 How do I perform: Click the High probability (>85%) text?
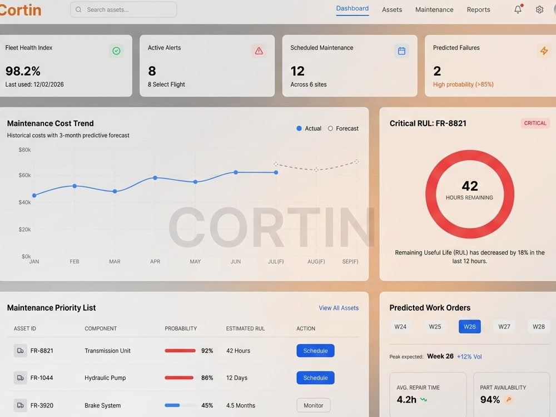pos(463,85)
